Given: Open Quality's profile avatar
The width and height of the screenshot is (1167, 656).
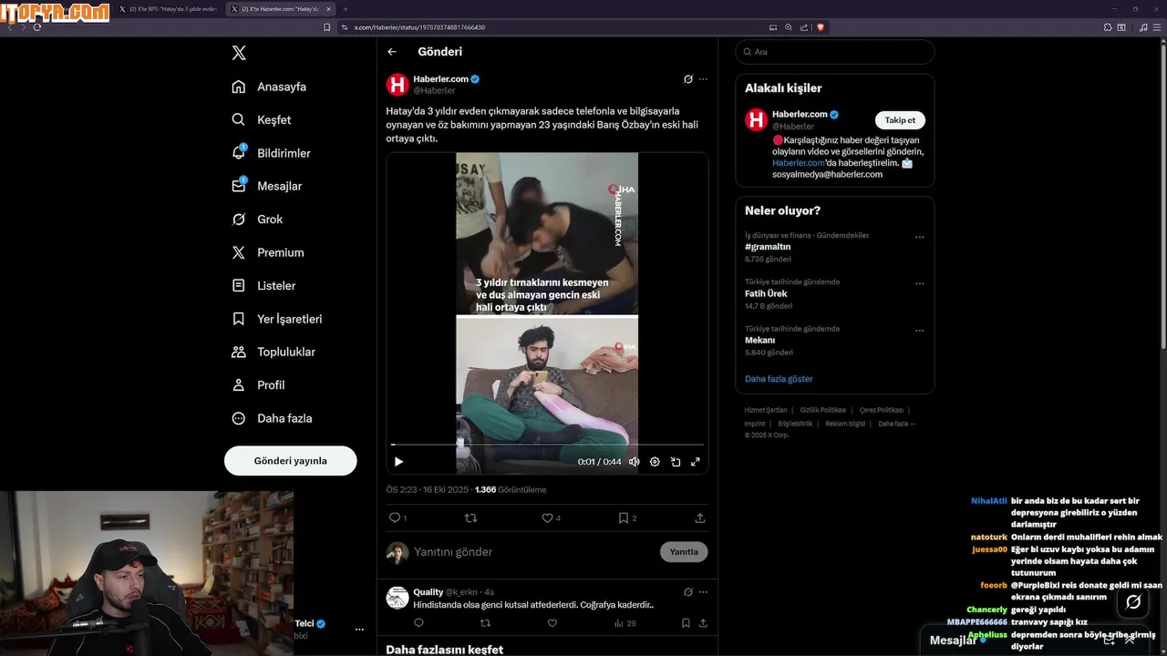Looking at the screenshot, I should 398,598.
